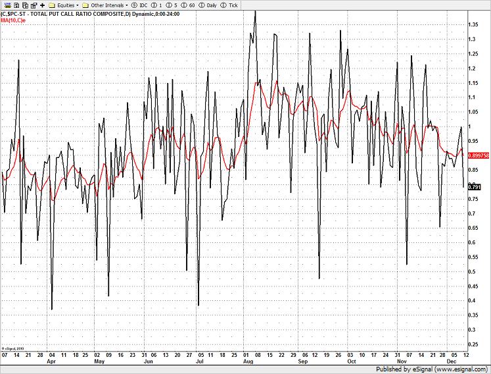Click the Apr month label on time axis
491x374 pixels.
pos(51,361)
